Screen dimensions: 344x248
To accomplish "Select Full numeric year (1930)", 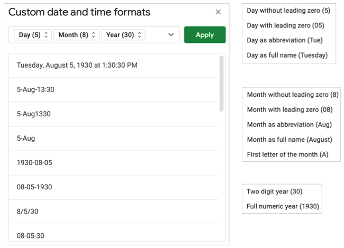I will coord(283,206).
